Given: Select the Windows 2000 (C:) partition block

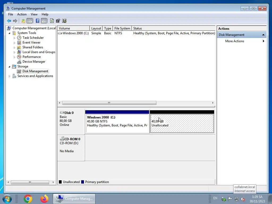Looking at the screenshot, I should tap(117, 122).
